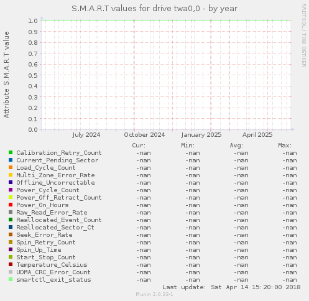Select the Power_Off_Retract_Count legend label
The image size is (309, 301).
[59, 198]
